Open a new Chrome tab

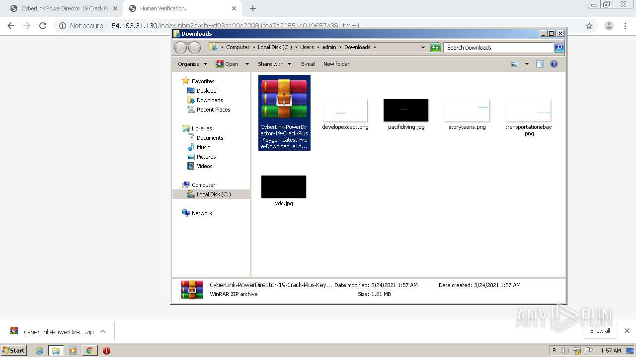coord(253,8)
